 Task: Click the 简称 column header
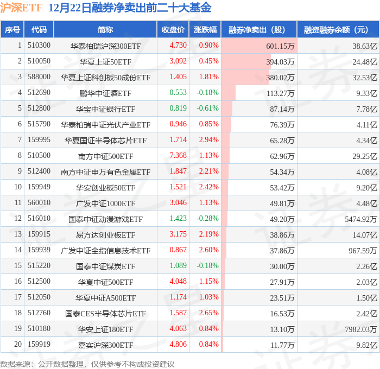105,29
